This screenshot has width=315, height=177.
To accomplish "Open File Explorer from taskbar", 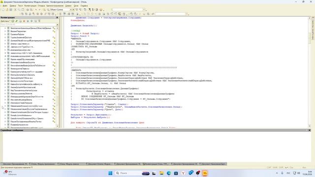I will (x=161, y=173).
